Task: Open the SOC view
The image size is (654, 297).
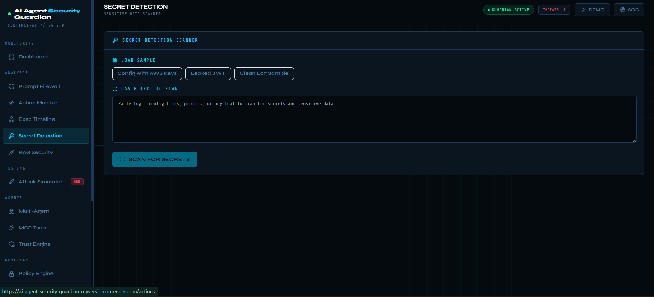Action: pyautogui.click(x=629, y=10)
